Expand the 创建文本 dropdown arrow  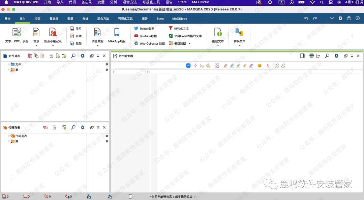click(x=218, y=46)
